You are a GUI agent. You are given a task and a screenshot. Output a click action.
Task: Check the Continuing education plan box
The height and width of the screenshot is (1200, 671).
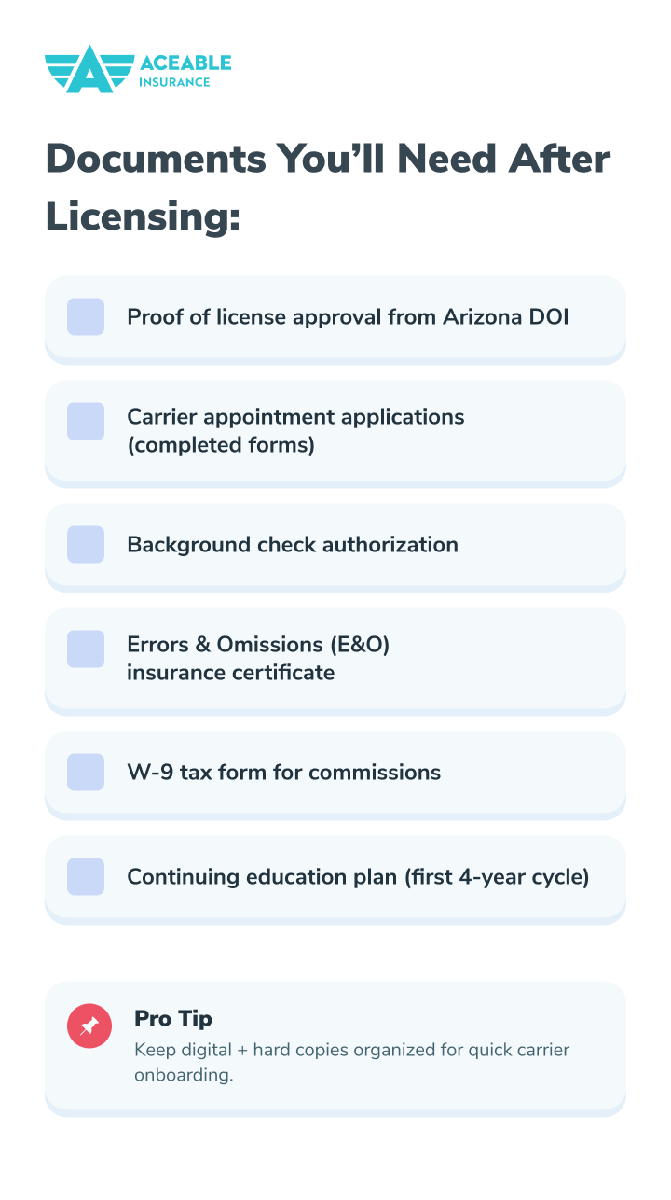tap(86, 876)
